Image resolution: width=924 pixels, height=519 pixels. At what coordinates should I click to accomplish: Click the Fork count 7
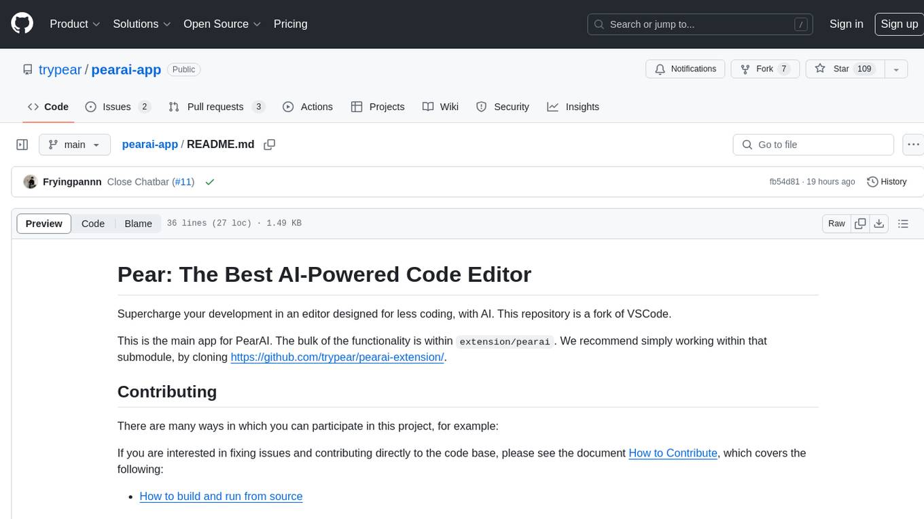pos(783,69)
